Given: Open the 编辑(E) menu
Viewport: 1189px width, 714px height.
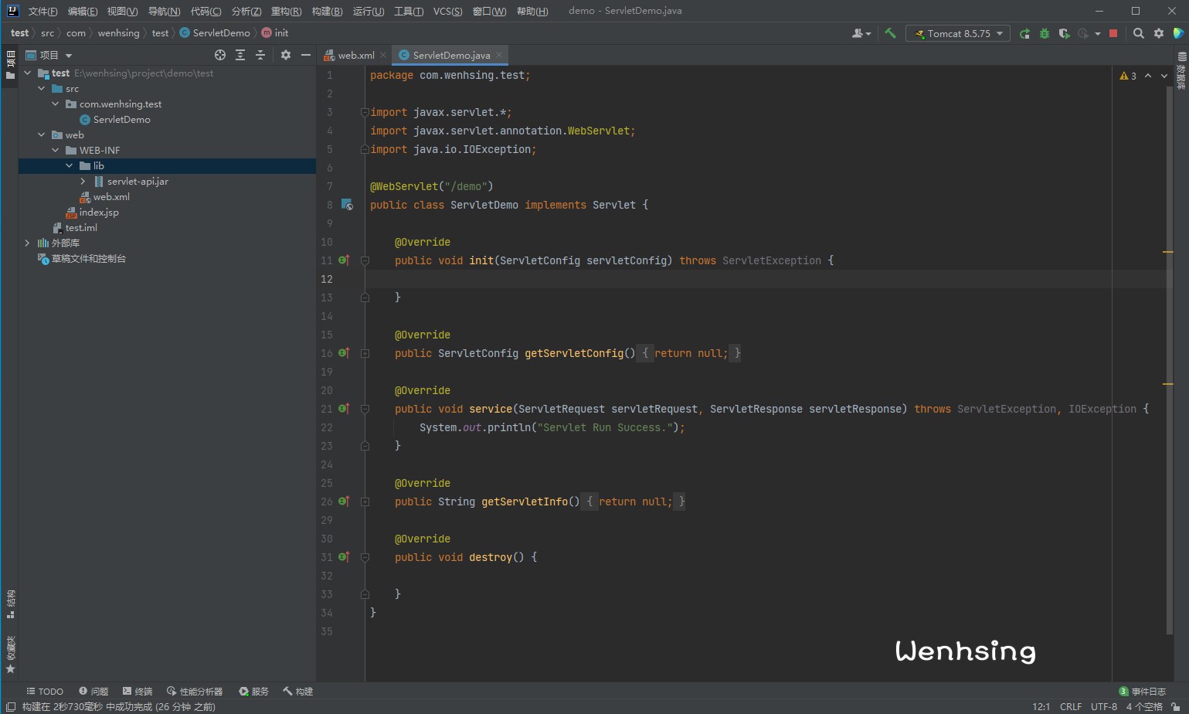Looking at the screenshot, I should pos(83,11).
